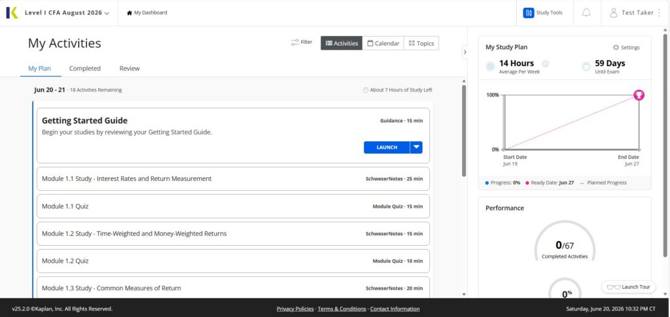Click the Filter sliders icon

click(295, 42)
